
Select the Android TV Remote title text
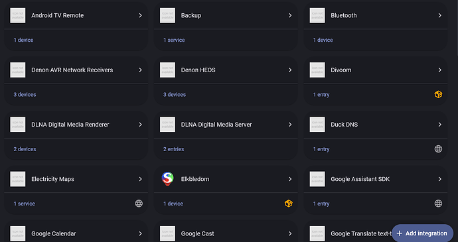coord(58,15)
